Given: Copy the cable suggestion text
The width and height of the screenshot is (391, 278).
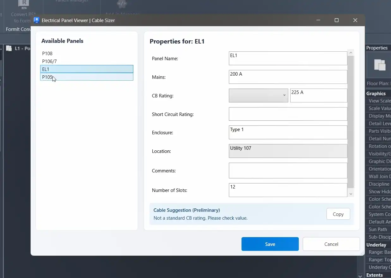Looking at the screenshot, I should [x=338, y=214].
